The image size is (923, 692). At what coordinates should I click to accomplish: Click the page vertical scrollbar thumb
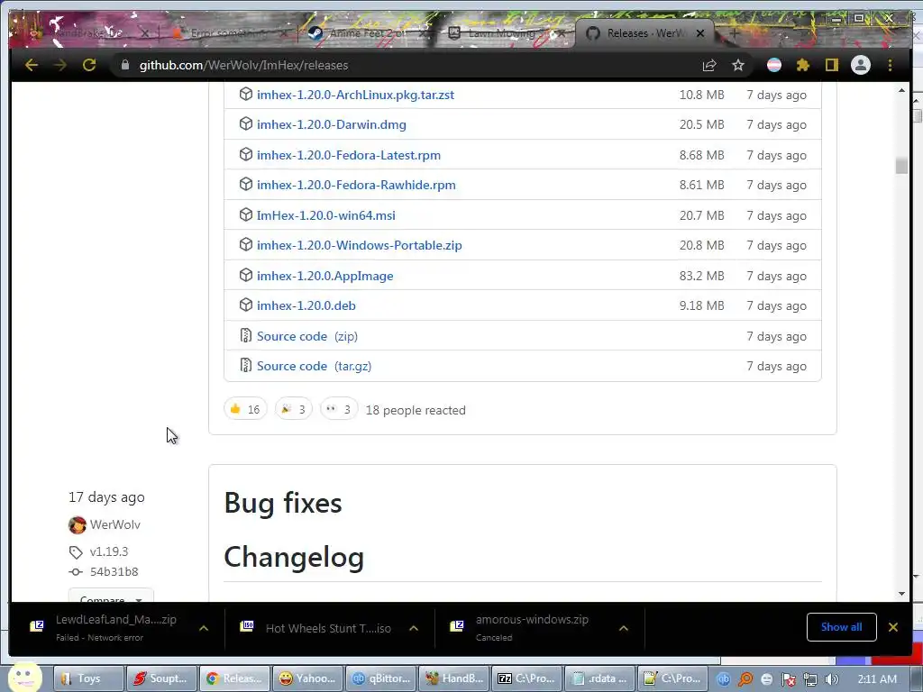point(901,166)
